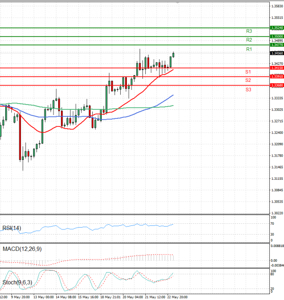
Task: Click the red 1.34150 price tag
Action: (276, 68)
